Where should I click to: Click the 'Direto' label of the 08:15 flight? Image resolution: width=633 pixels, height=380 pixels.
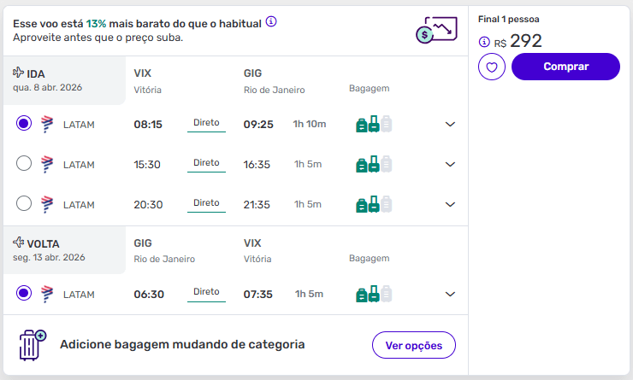[x=206, y=123]
